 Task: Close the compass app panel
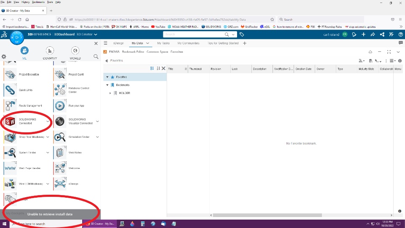[96, 43]
